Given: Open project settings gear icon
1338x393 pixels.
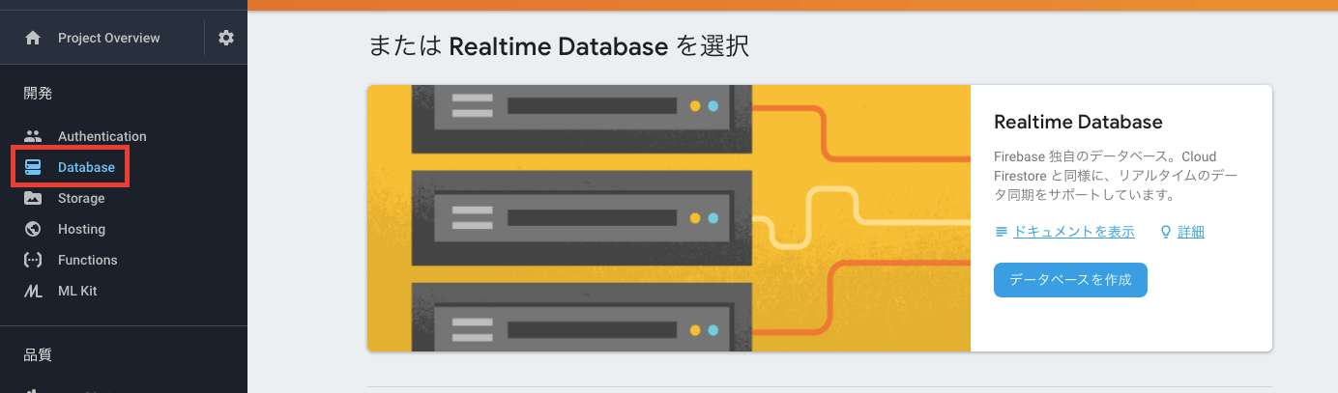Looking at the screenshot, I should coord(226,38).
